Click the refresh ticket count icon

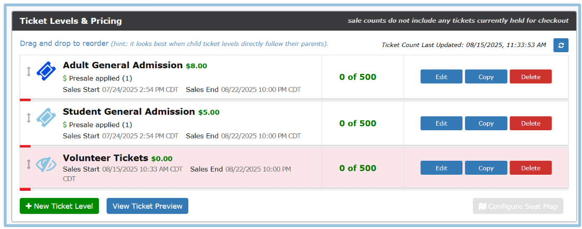pos(561,45)
